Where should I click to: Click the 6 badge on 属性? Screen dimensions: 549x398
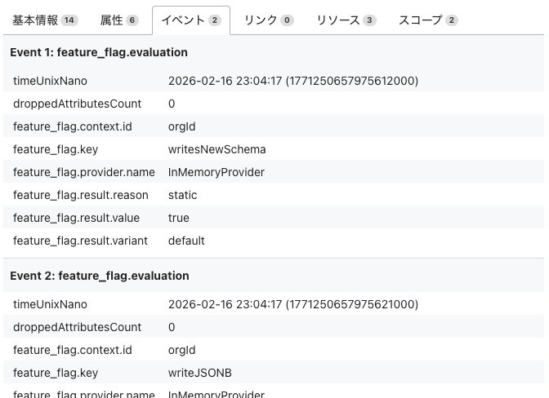click(x=132, y=20)
